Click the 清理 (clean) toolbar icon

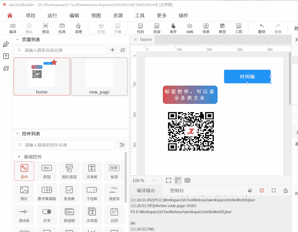point(78,28)
